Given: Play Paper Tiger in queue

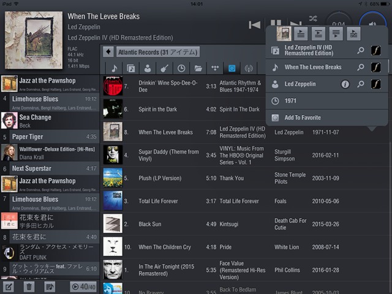Looking at the screenshot, I should click(50, 137).
